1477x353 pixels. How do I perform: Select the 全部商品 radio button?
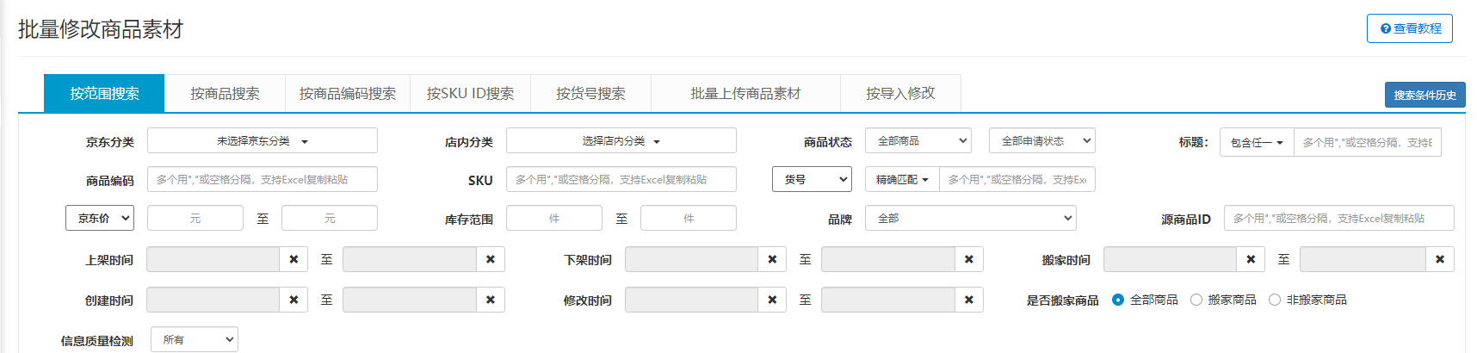click(x=1118, y=300)
